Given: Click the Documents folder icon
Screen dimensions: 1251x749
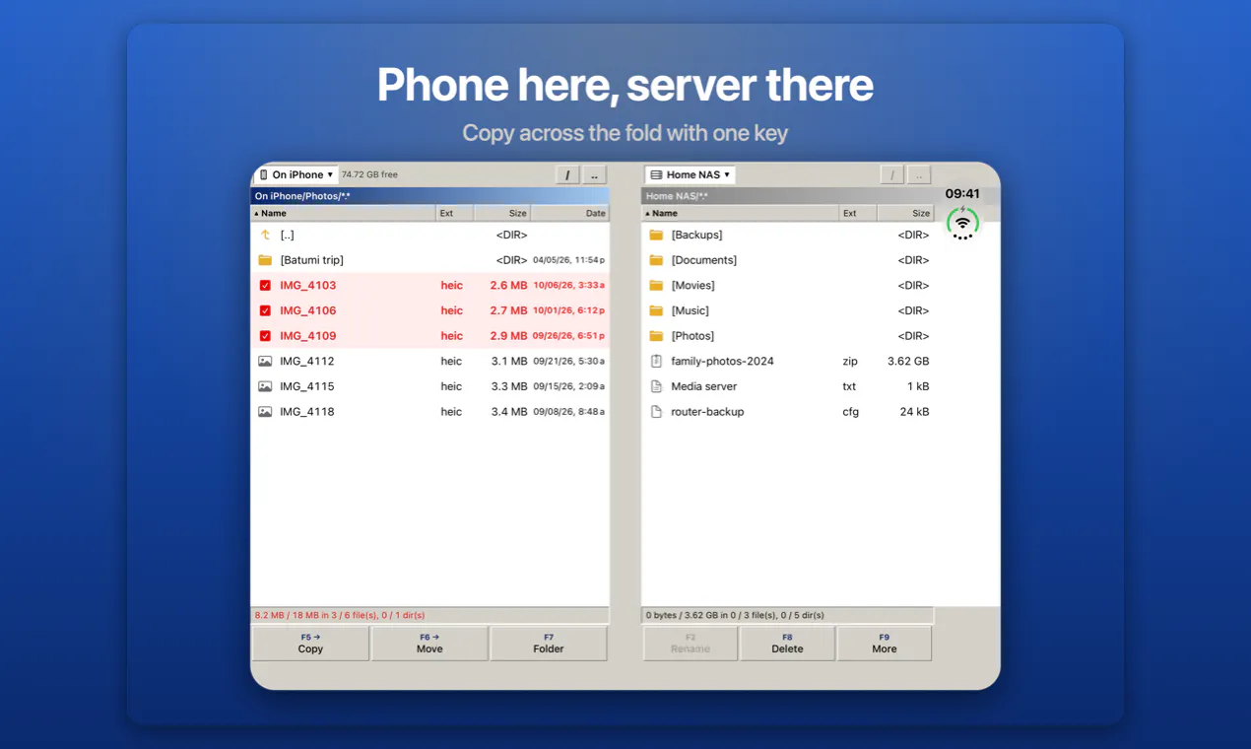Looking at the screenshot, I should (x=656, y=260).
